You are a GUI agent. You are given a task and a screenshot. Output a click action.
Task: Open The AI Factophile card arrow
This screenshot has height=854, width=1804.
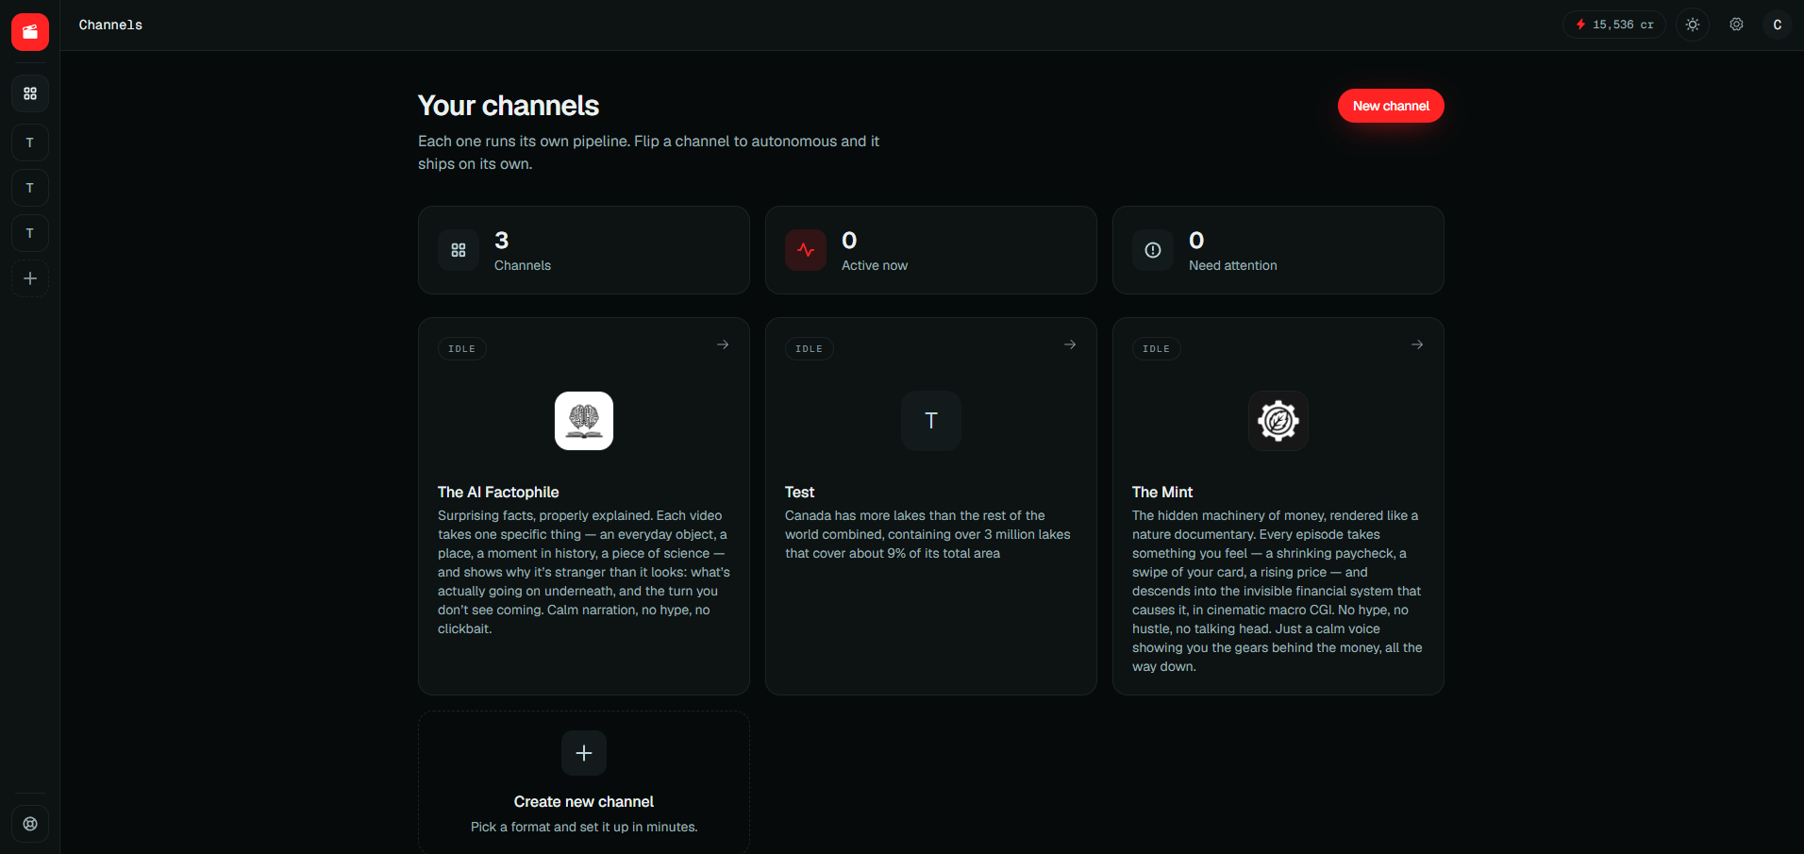click(723, 344)
